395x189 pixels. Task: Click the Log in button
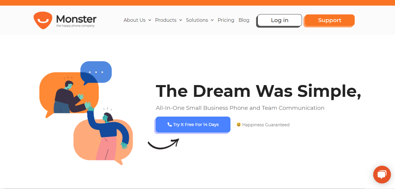(x=280, y=20)
